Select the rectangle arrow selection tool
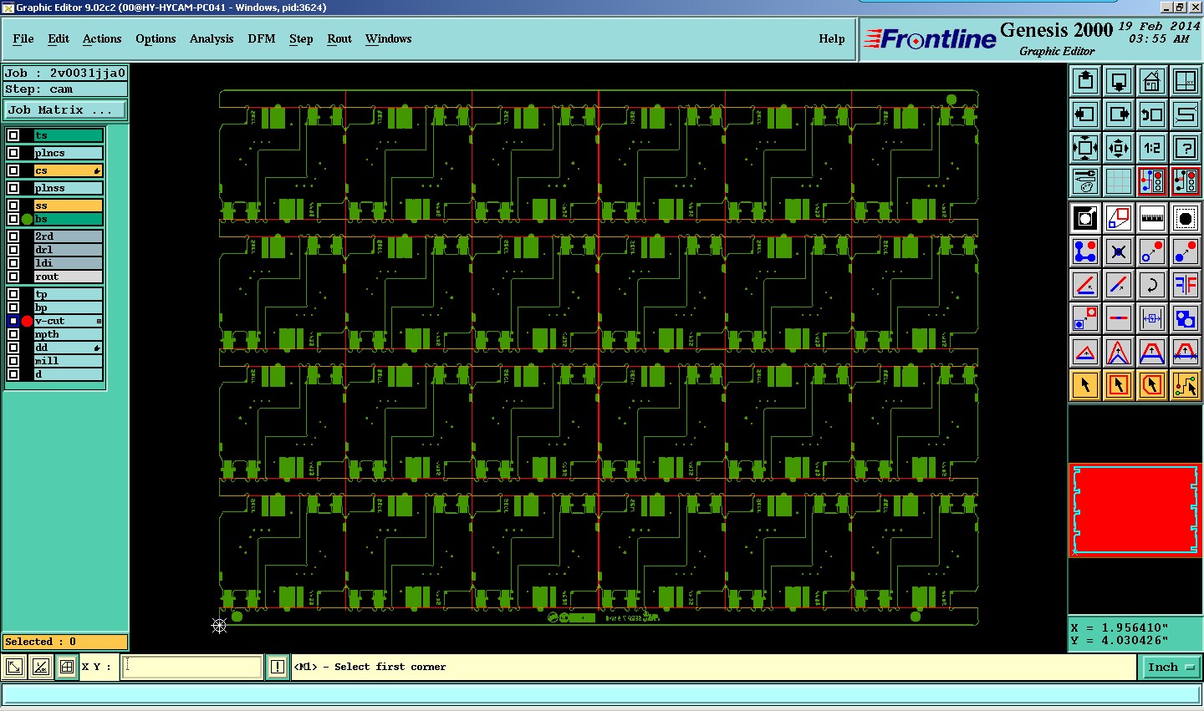Screen dimensions: 1204x711 [x=1119, y=384]
